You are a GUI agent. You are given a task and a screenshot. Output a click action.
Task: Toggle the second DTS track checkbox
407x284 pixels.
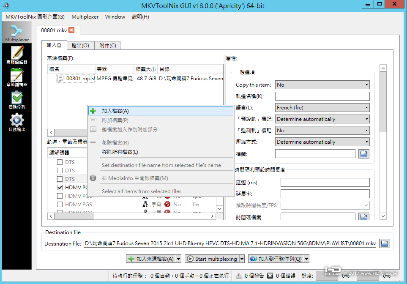coord(60,171)
